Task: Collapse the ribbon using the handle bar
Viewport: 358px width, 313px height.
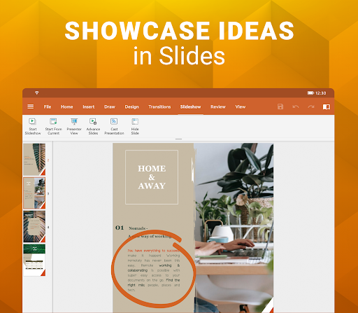Action: (x=178, y=139)
